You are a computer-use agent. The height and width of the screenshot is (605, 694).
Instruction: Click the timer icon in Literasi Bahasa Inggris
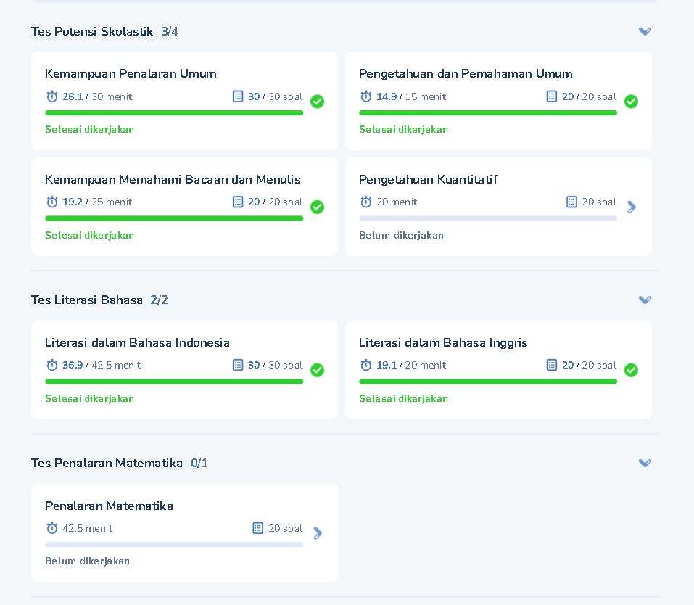pos(366,365)
